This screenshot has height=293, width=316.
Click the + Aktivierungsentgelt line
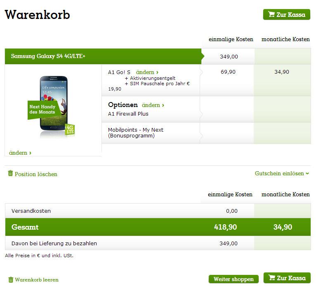pos(150,78)
